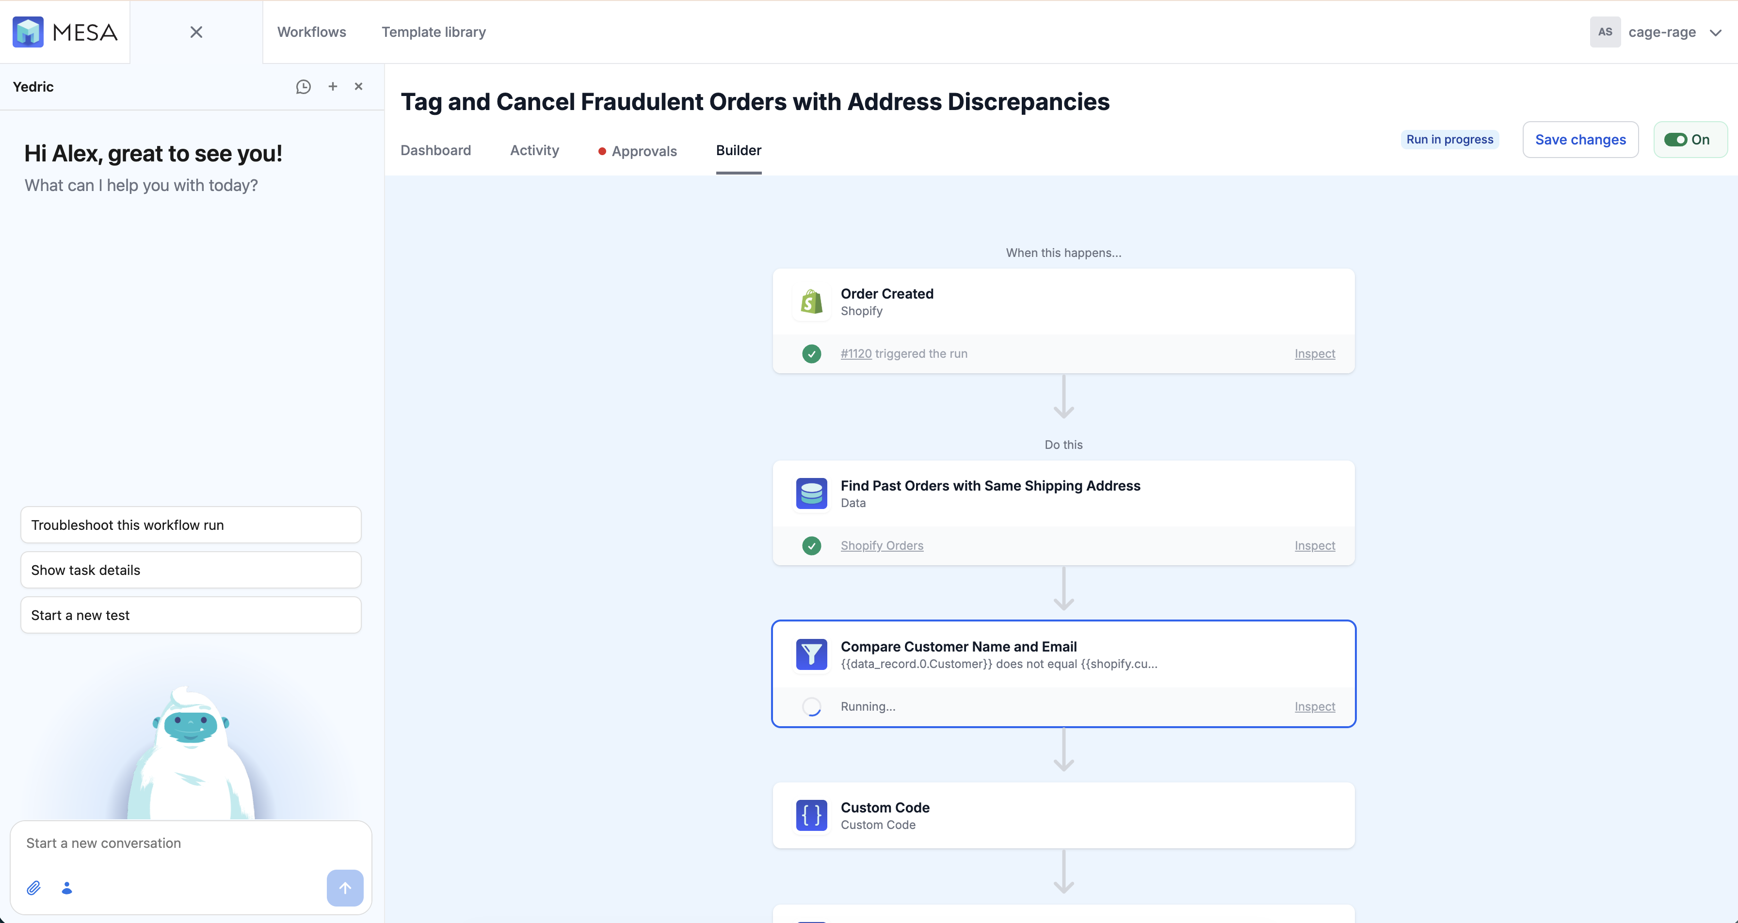Send message with the arrow button
Screen dimensions: 1738x923
click(x=345, y=888)
